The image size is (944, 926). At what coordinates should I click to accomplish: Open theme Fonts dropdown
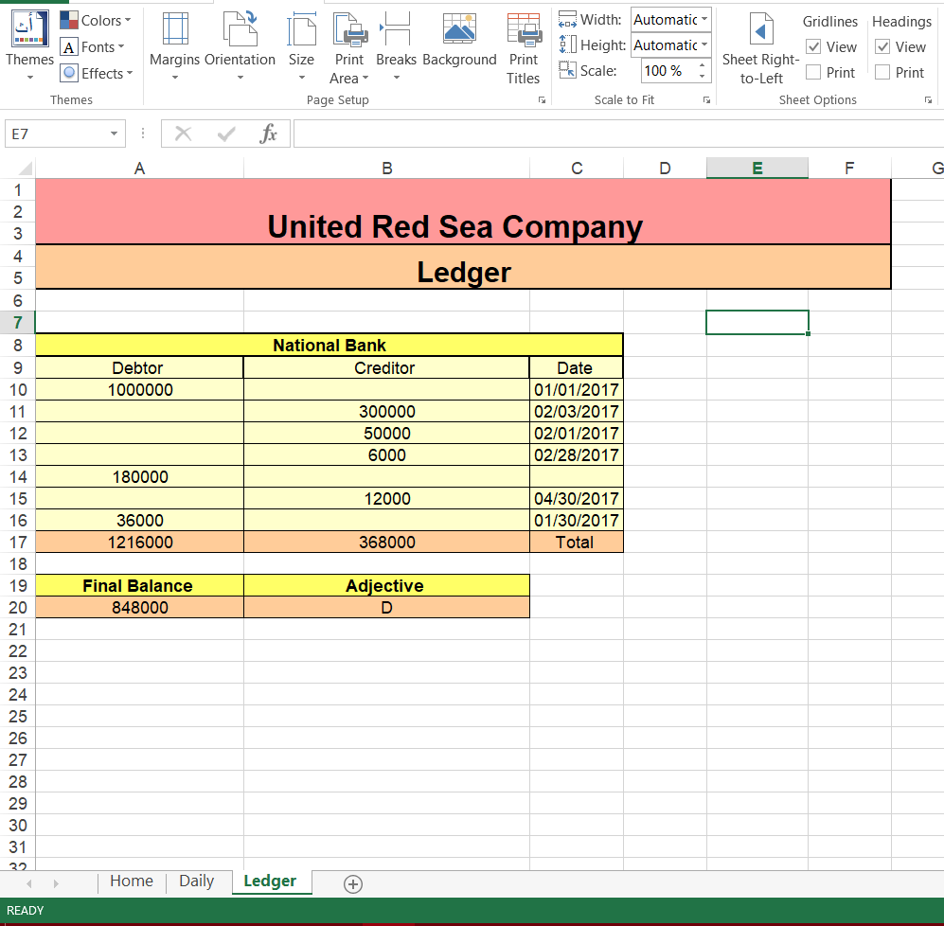tap(92, 47)
